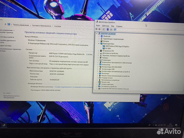Expand Компоненты программного обеспечения
The image size is (184, 138).
tap(98, 62)
